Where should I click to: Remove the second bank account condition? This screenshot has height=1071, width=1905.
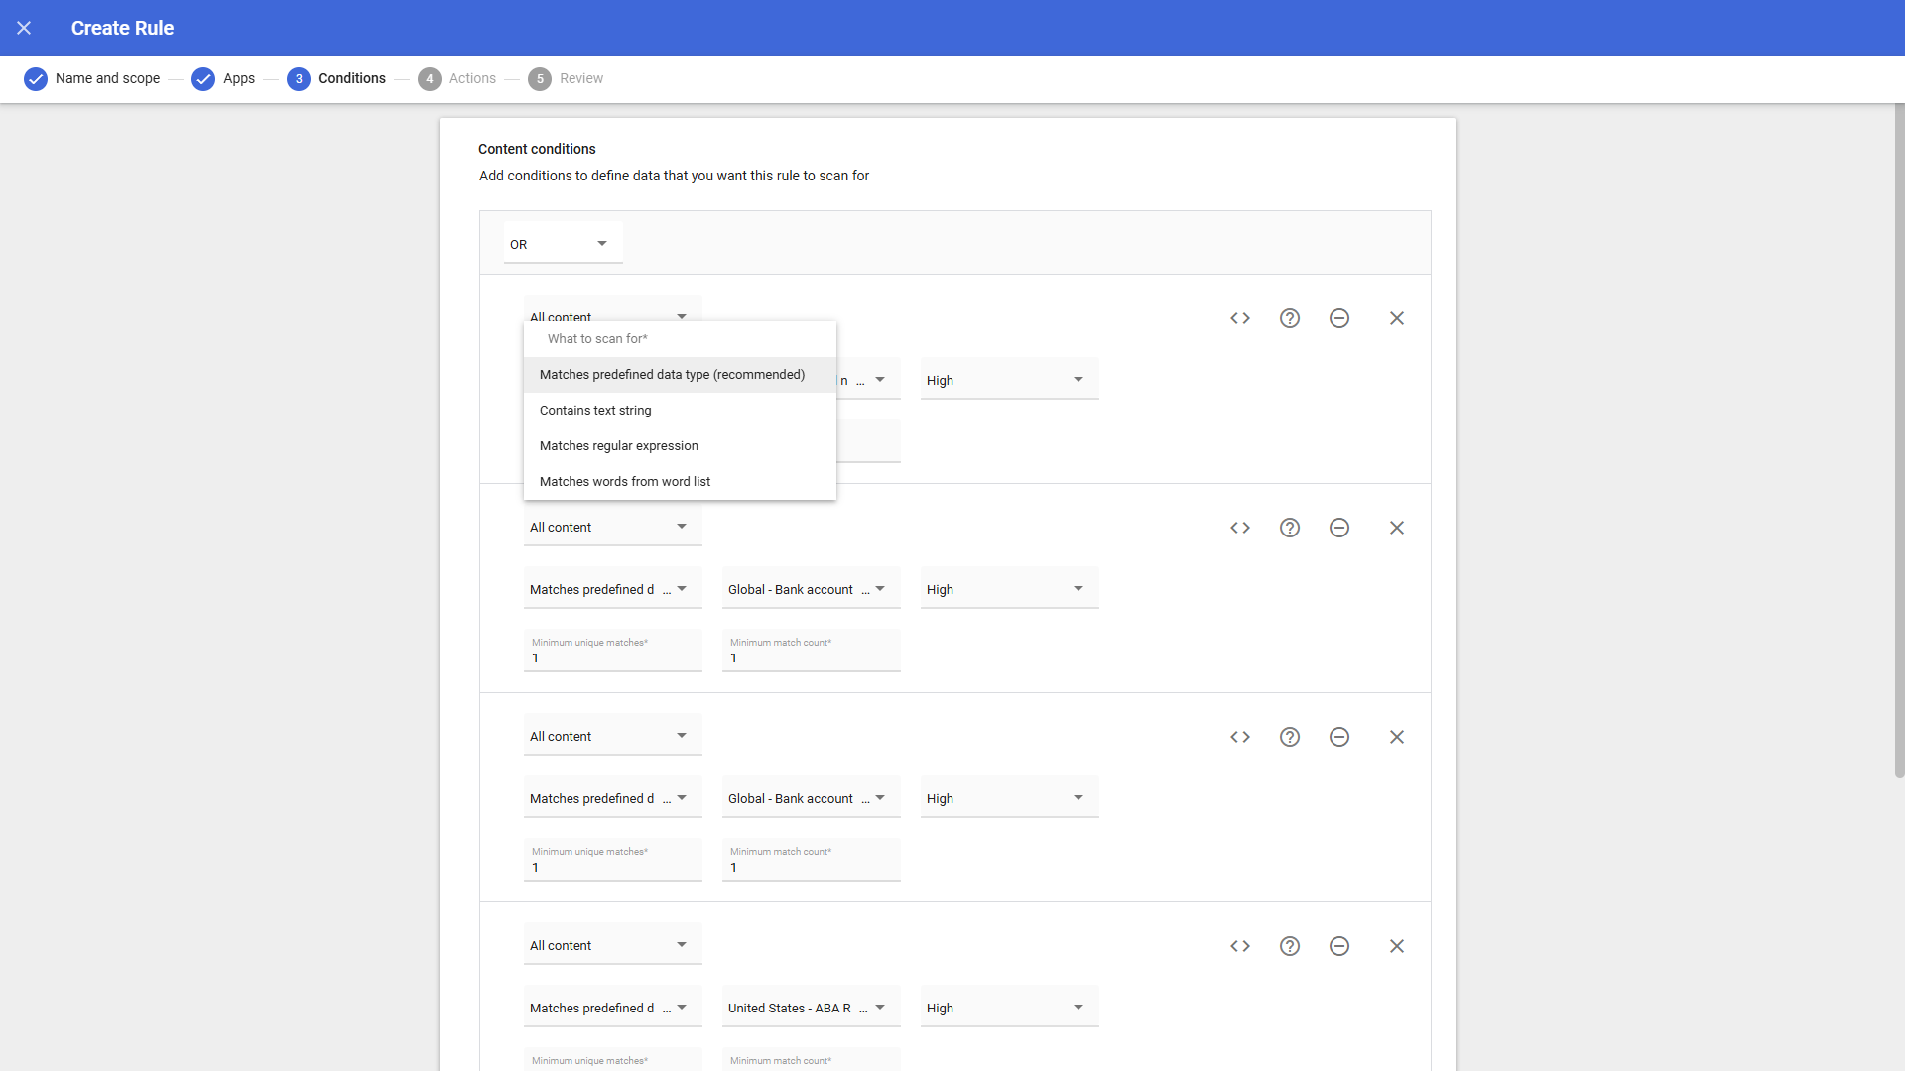(x=1339, y=736)
